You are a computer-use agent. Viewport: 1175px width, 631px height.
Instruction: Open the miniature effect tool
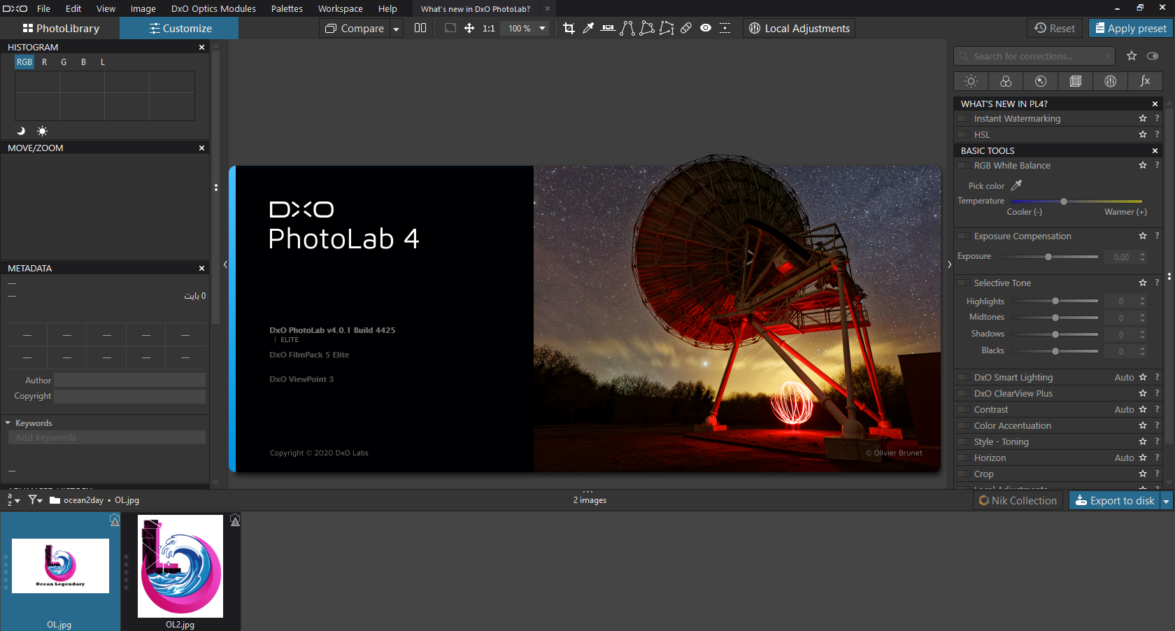click(725, 28)
